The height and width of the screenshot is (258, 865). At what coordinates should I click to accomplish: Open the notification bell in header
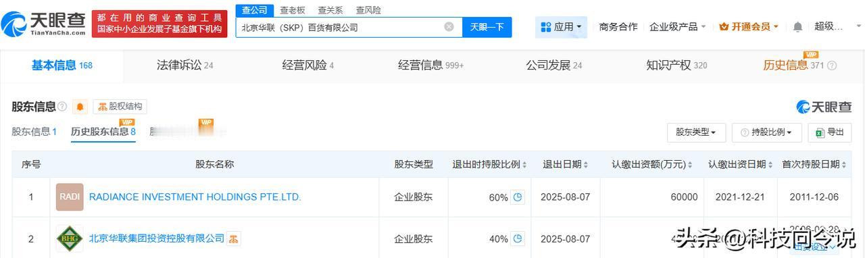[797, 27]
